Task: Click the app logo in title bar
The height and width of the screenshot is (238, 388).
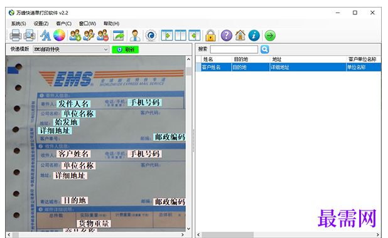Action: (11, 13)
